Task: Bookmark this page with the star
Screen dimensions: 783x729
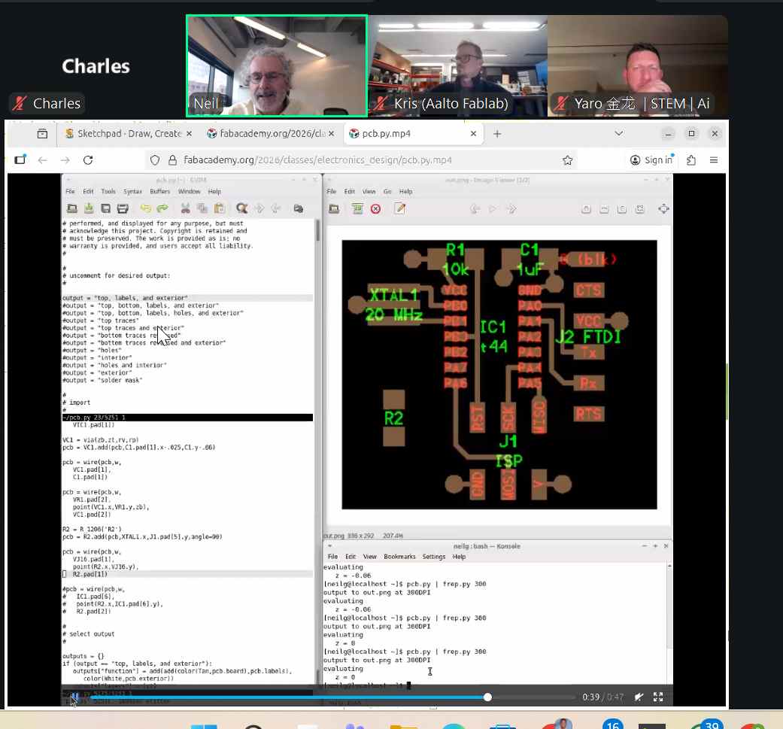Action: pyautogui.click(x=567, y=160)
